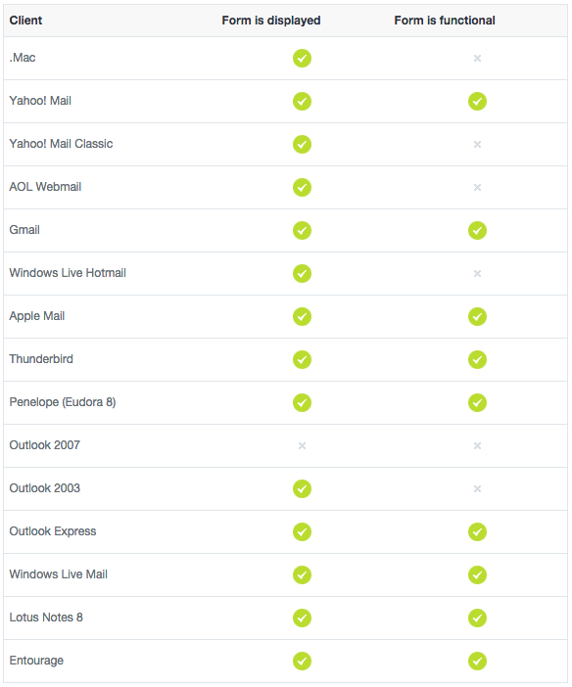Click the Form is displayed column header
Screen dimensions: 572x687
[x=271, y=21]
